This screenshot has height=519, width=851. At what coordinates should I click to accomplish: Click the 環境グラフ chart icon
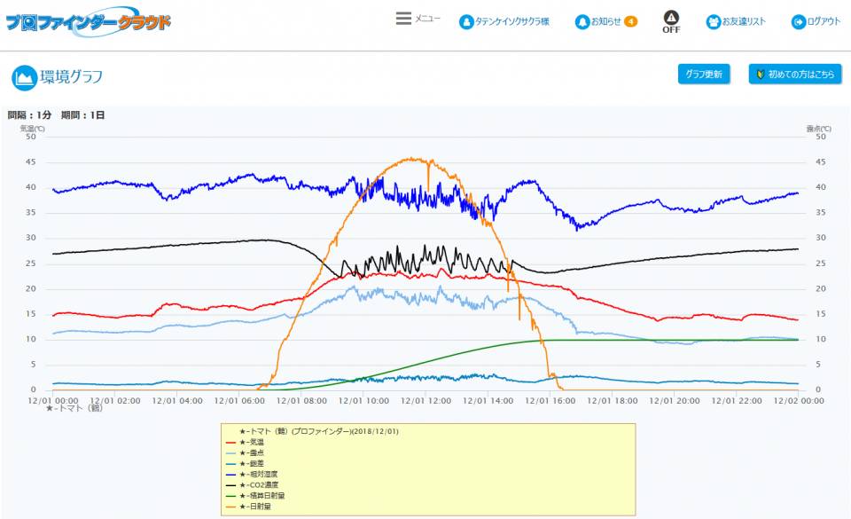coord(24,78)
